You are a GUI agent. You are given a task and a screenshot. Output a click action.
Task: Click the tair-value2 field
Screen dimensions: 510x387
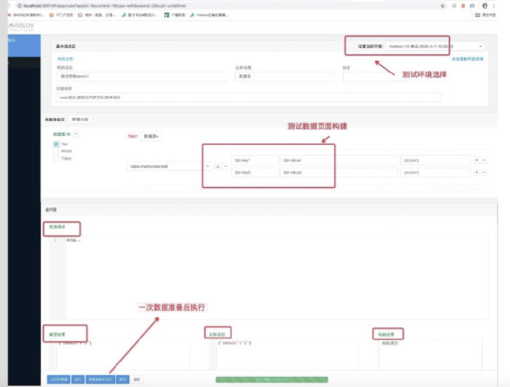point(339,173)
